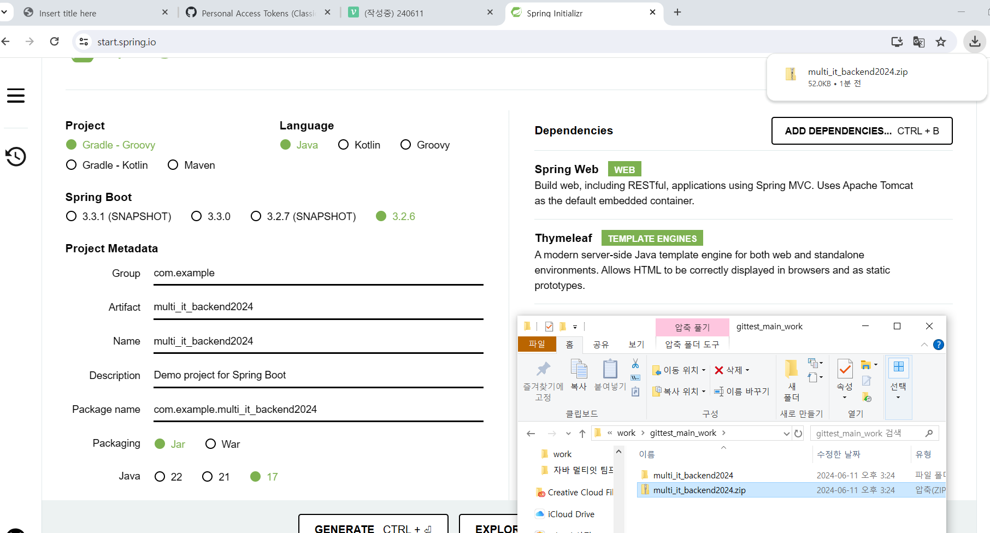
Task: Open the history clock icon in sidebar
Action: click(x=16, y=157)
